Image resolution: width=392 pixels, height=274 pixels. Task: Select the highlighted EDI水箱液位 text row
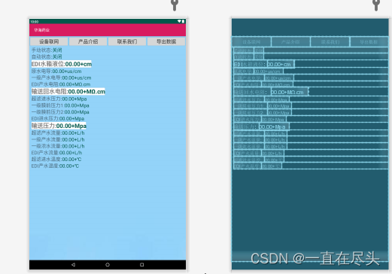(62, 64)
